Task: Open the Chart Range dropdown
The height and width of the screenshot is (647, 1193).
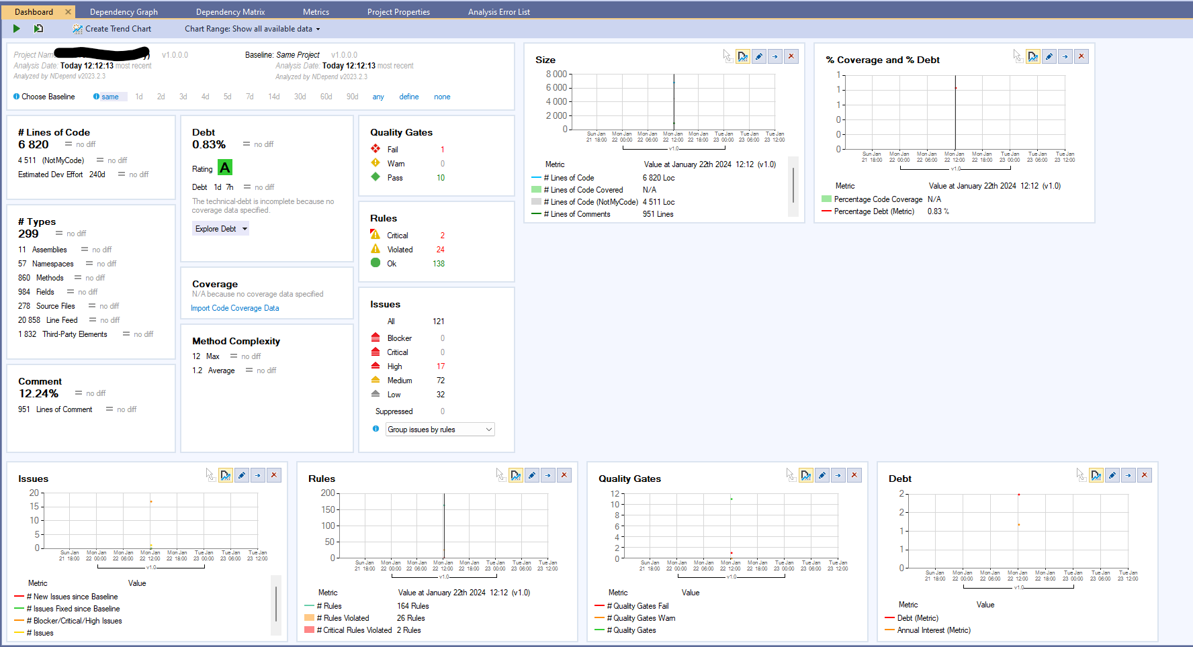Action: click(x=253, y=29)
